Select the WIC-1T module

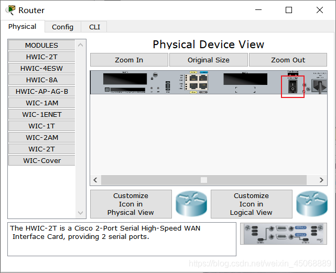42,126
